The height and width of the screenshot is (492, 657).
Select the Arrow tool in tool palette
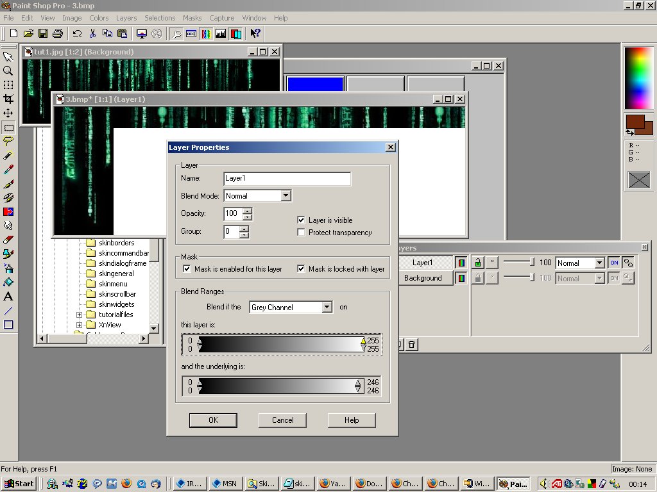(x=8, y=56)
